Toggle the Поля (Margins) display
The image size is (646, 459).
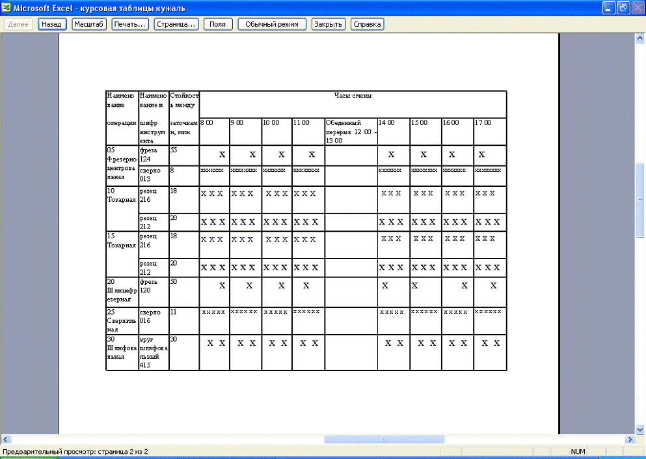pos(217,24)
